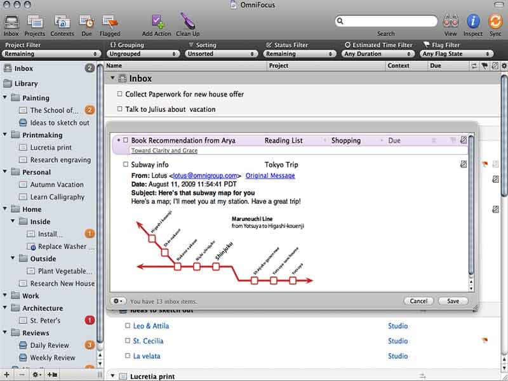
Task: Click the Due toolbar icon
Action: point(86,20)
